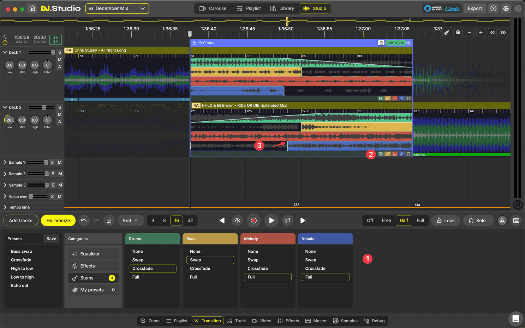This screenshot has height=328, width=525.
Task: Click the record button in transport bar
Action: pos(253,221)
